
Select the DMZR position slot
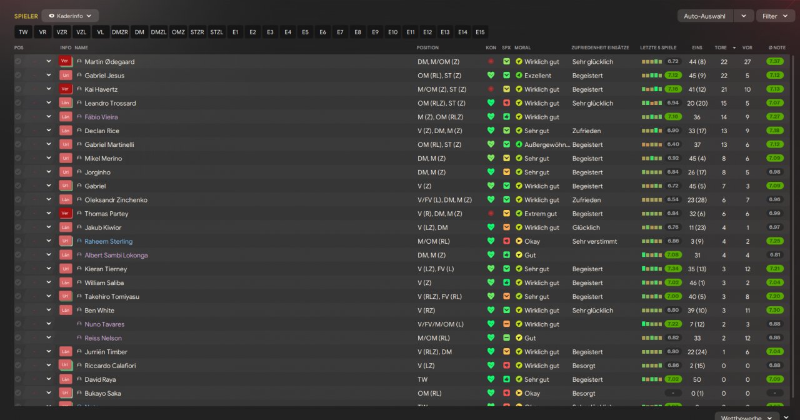(x=120, y=32)
